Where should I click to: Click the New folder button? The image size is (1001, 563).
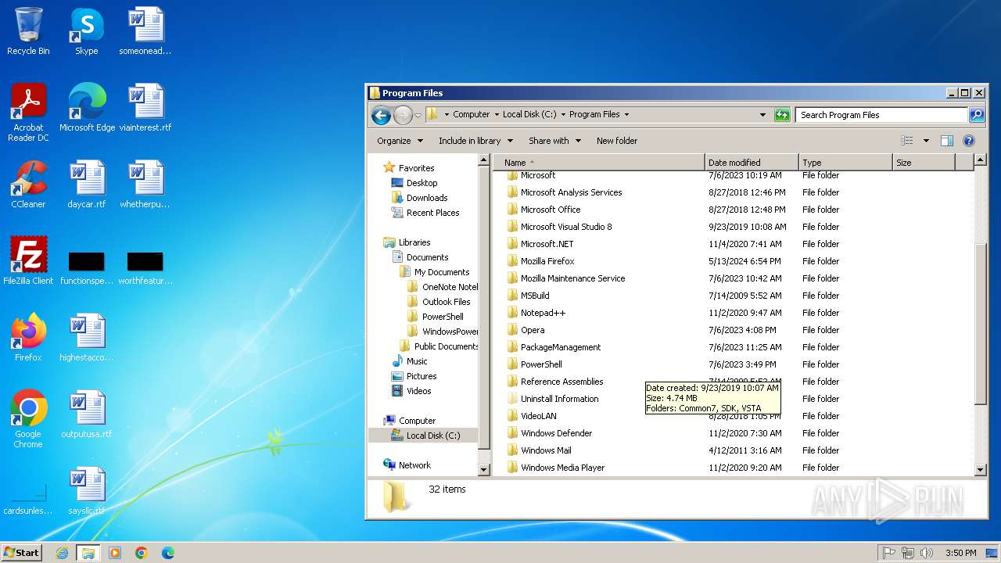point(617,141)
